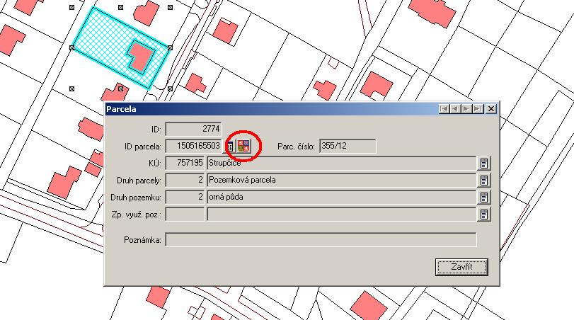Close the Parcela dialog with X
The width and height of the screenshot is (574, 320).
(x=491, y=109)
